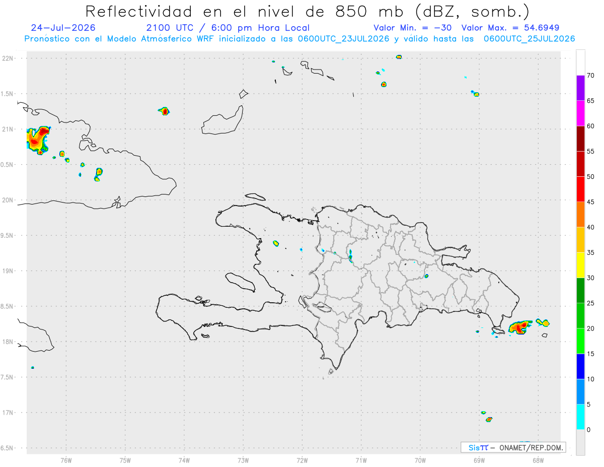Click the 'Valor Max. = 54.6949' text
Image resolution: width=604 pixels, height=467 pixels.
tap(510, 28)
